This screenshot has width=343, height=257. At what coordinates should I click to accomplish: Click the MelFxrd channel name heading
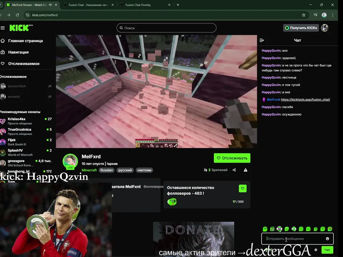[x=91, y=157]
